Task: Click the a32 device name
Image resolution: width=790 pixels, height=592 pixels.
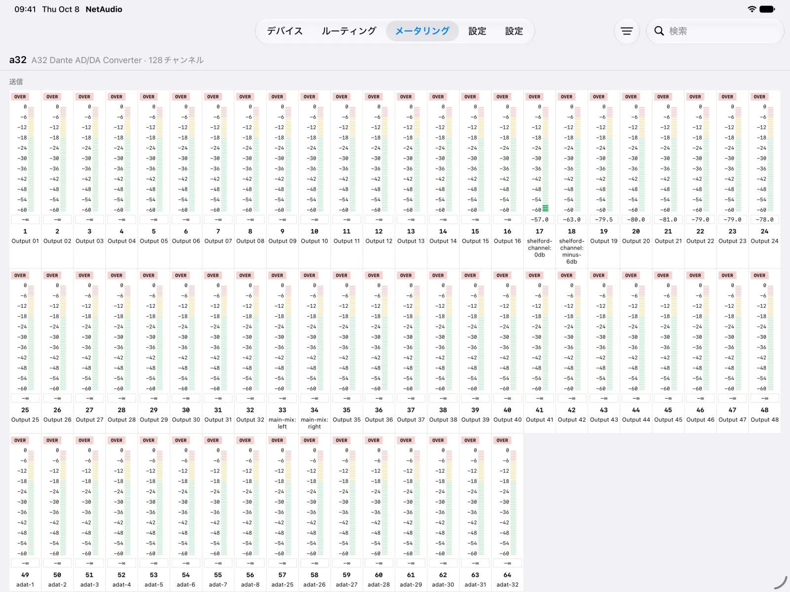Action: pos(18,60)
